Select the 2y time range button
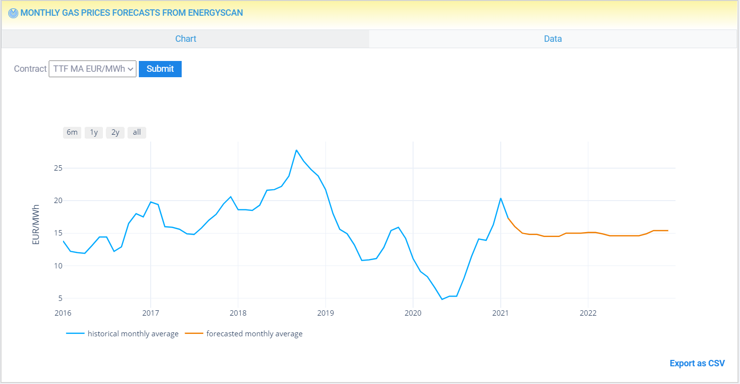 coord(115,132)
